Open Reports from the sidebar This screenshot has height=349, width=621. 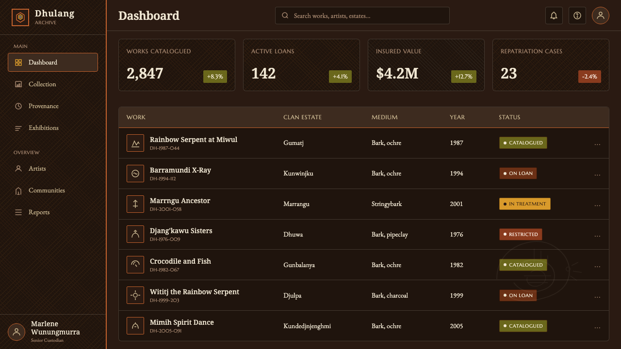[53, 212]
